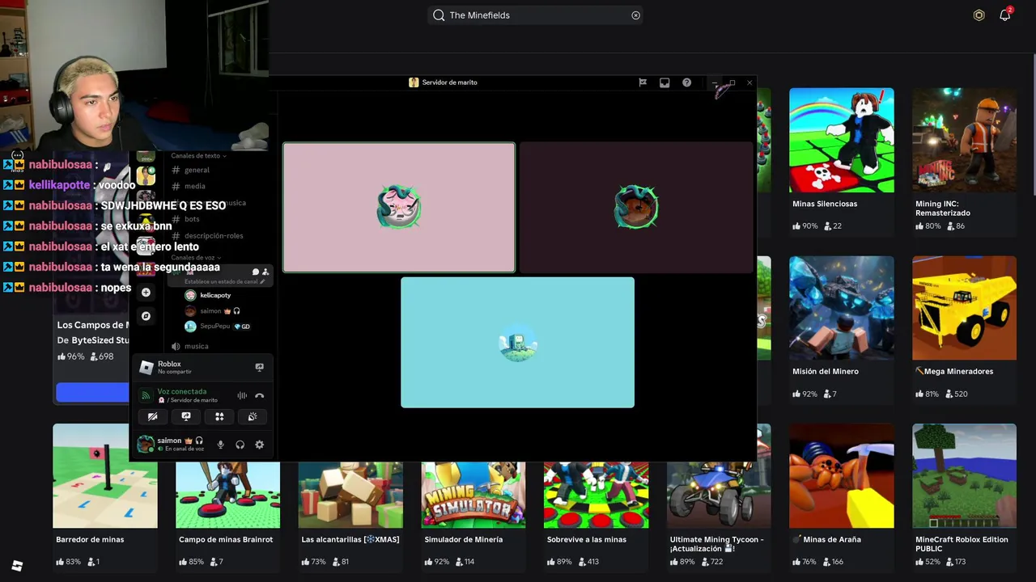Screen dimensions: 1036x582
Task: Join the musica voice channel
Action: click(x=196, y=346)
